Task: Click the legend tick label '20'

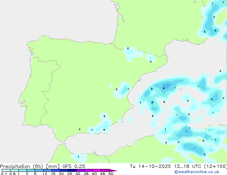Action: [61, 174]
